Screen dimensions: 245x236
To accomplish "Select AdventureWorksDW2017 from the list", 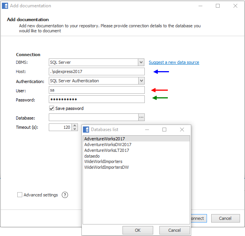I will click(x=108, y=145).
